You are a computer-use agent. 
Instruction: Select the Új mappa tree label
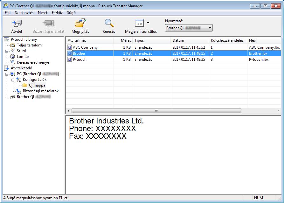[37, 85]
